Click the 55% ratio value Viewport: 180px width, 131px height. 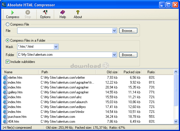click(x=152, y=117)
